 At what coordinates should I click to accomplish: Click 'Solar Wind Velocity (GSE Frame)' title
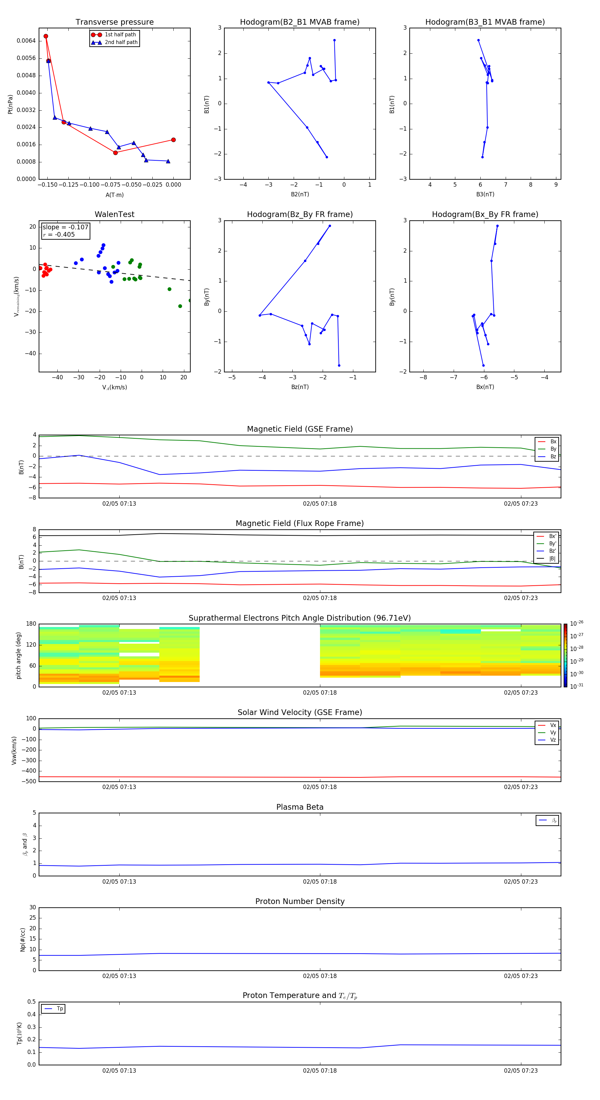(300, 713)
